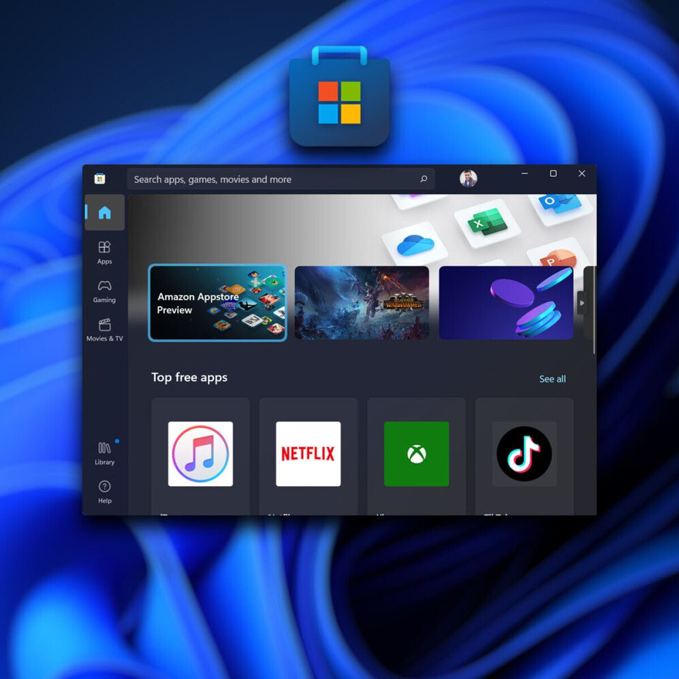Close the Microsoft Store window

pyautogui.click(x=582, y=174)
